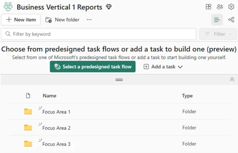Open the more options ellipsis menu

[89, 20]
